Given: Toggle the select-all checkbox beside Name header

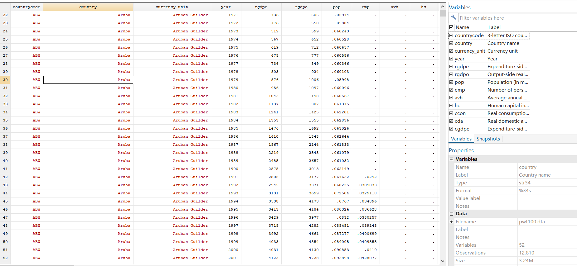Looking at the screenshot, I should (451, 27).
